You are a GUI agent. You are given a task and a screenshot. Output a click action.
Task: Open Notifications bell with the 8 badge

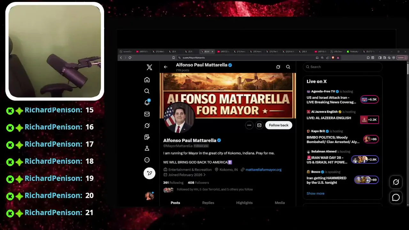tap(147, 103)
